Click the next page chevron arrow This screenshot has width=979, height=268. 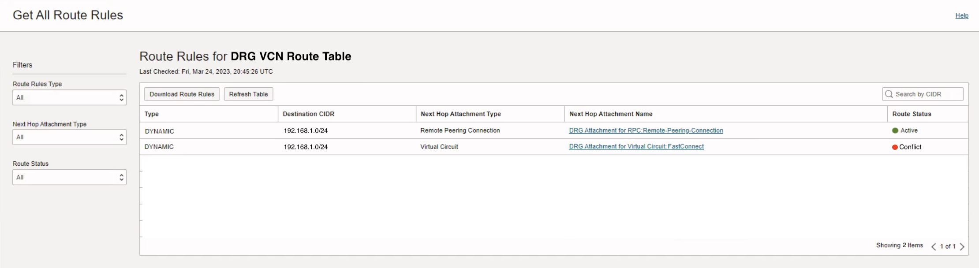963,246
